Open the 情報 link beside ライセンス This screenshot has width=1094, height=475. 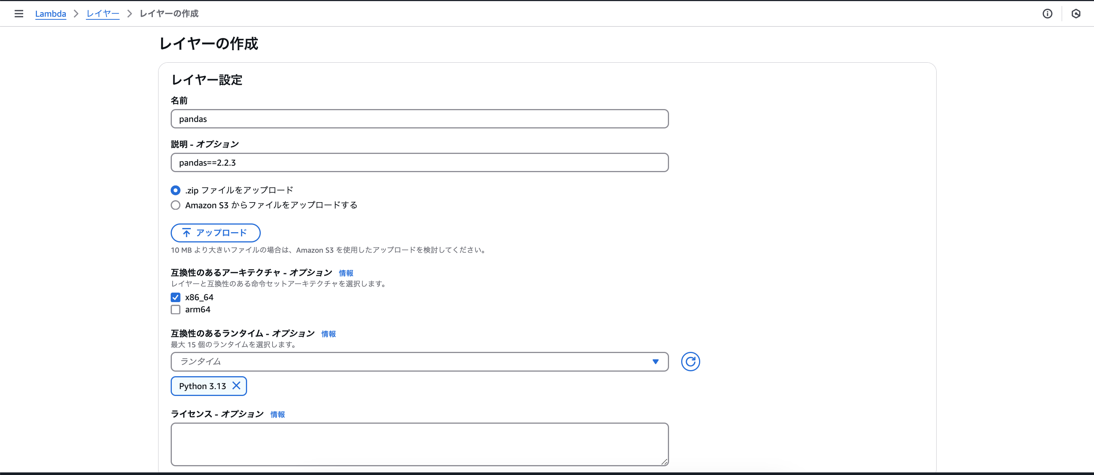pos(278,414)
